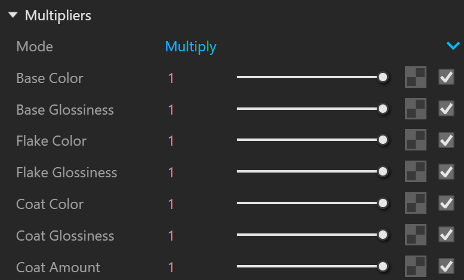This screenshot has width=464, height=280.
Task: Open texture map slot for Coat Color
Action: click(x=416, y=203)
